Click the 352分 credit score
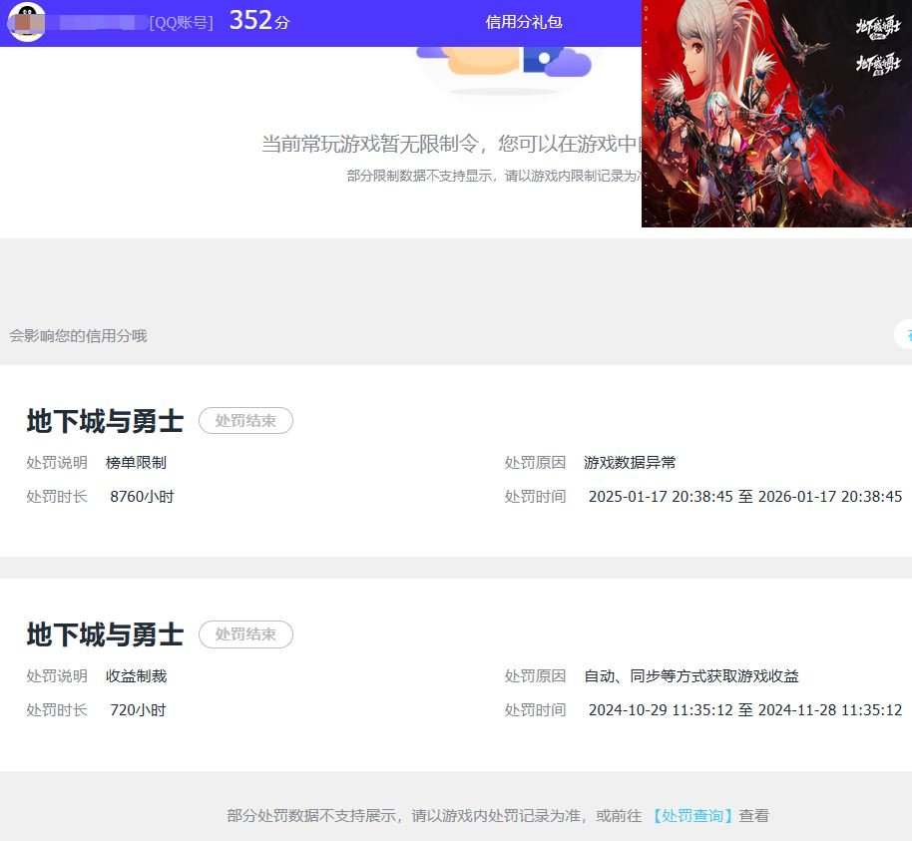The image size is (912, 841). tap(259, 21)
